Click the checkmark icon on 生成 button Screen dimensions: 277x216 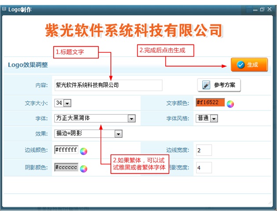coord(241,65)
